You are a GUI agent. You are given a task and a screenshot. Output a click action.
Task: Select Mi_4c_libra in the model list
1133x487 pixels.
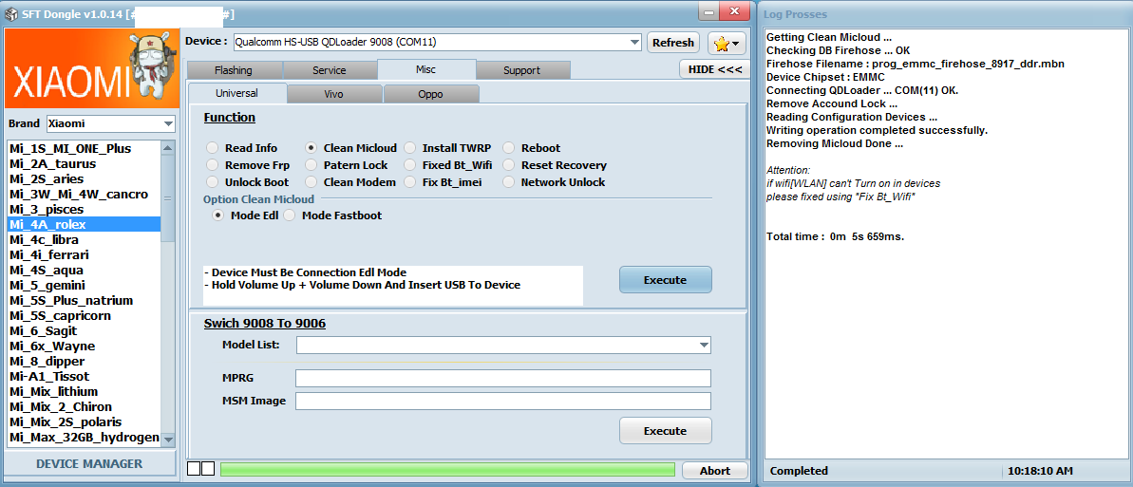84,240
